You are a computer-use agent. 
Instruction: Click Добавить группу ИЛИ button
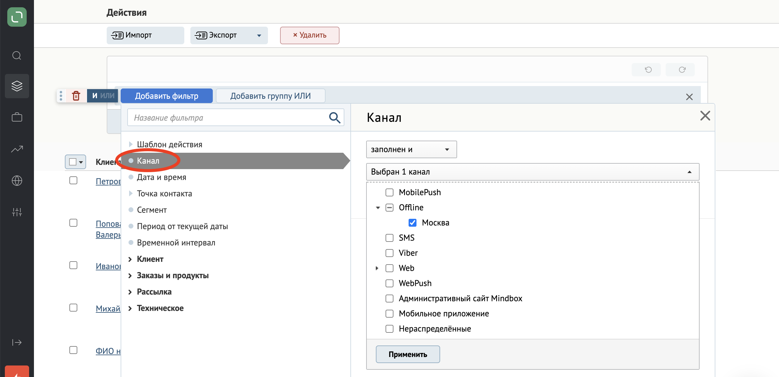tap(270, 96)
